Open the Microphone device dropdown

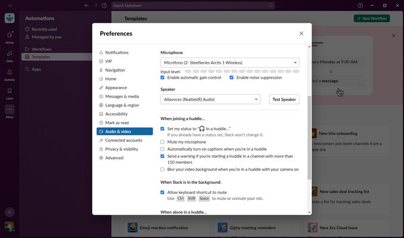pyautogui.click(x=230, y=62)
